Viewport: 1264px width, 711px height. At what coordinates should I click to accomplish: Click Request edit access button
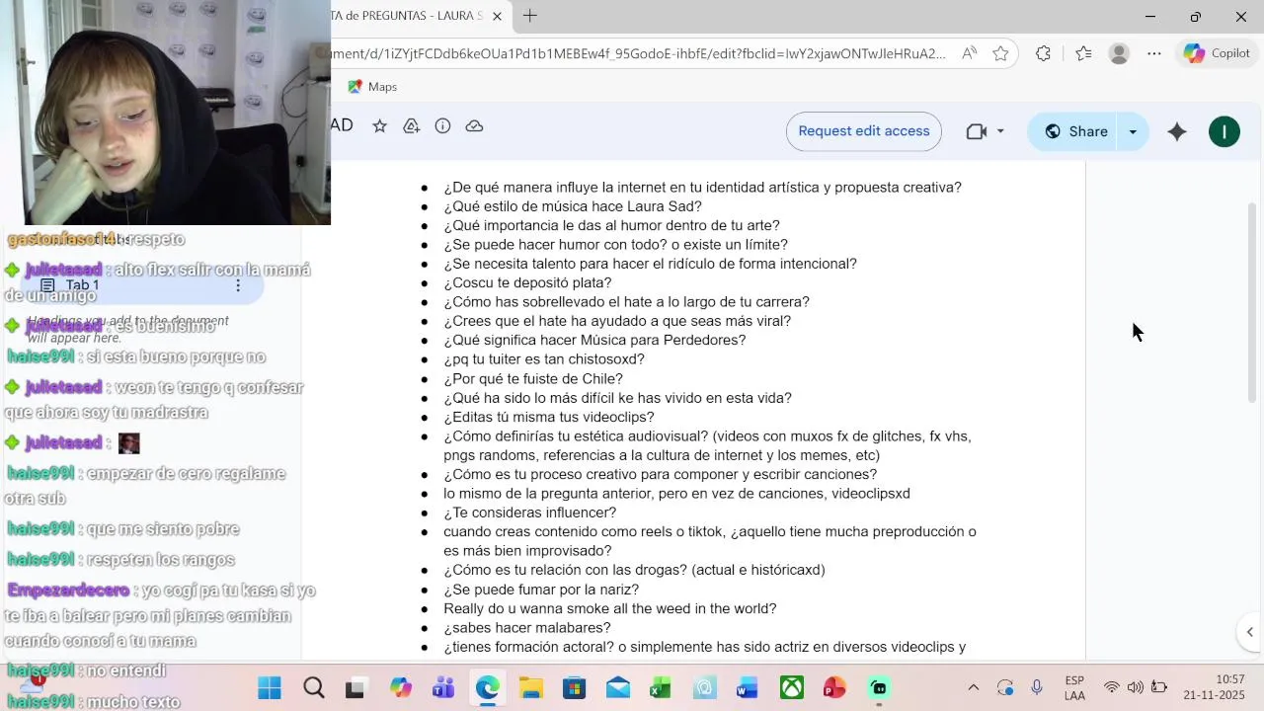[863, 131]
